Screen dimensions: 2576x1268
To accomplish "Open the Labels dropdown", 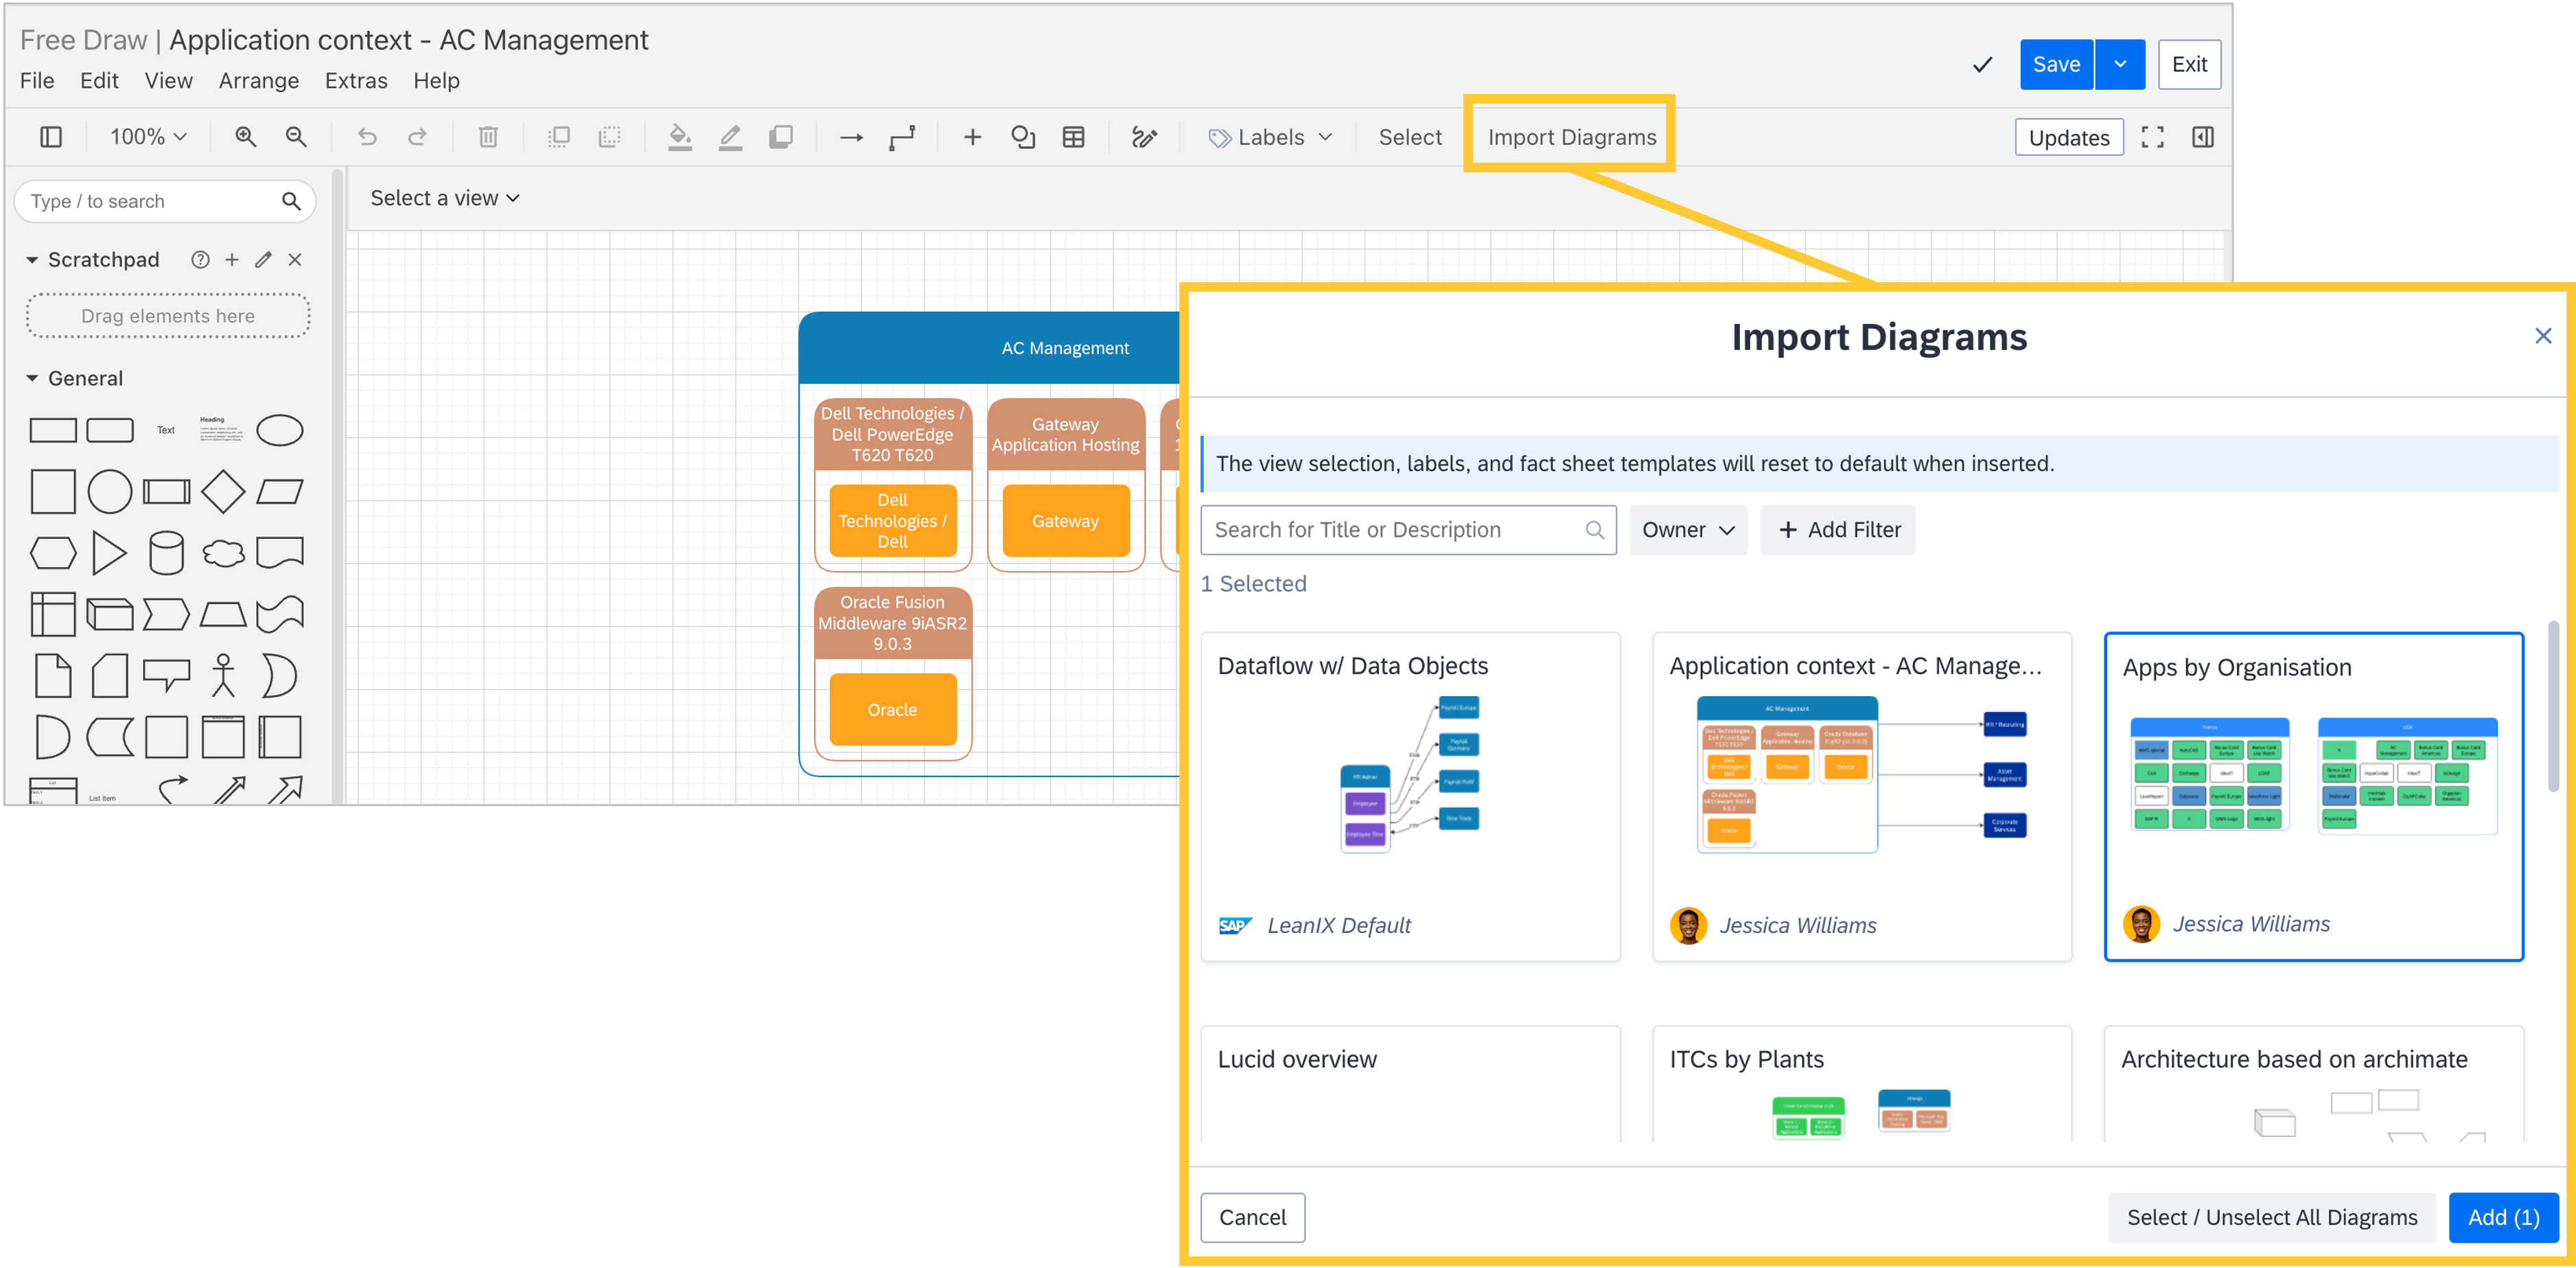I will tap(1270, 137).
